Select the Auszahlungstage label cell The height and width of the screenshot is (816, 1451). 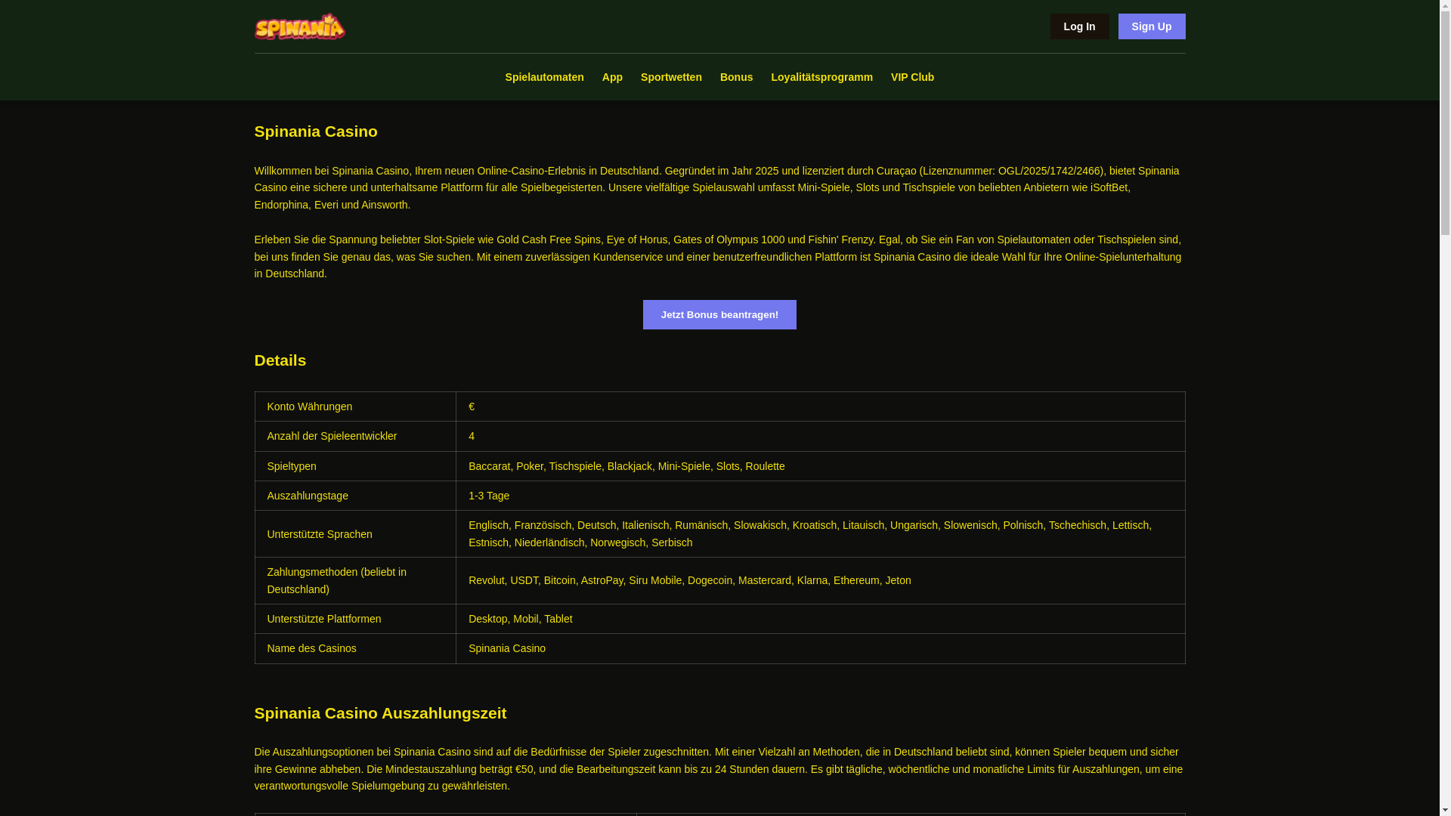(x=355, y=496)
